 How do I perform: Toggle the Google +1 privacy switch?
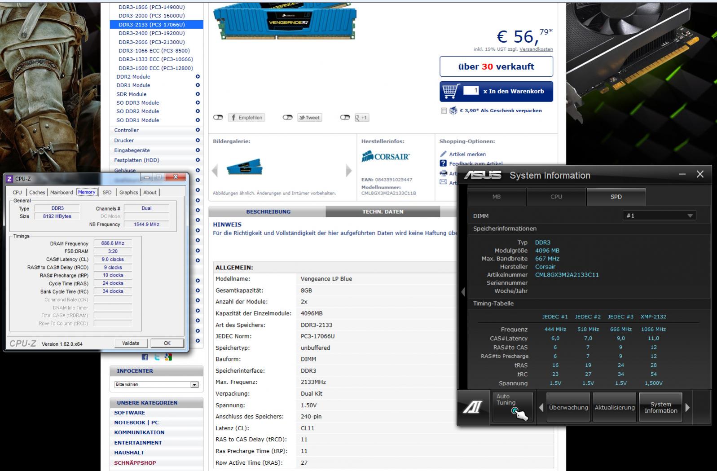tap(345, 118)
